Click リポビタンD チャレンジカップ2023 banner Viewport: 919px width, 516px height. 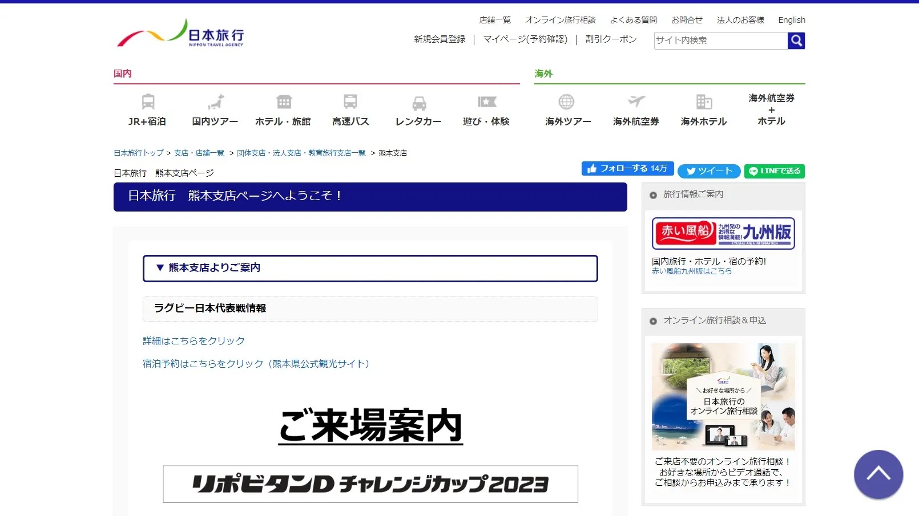pos(370,484)
